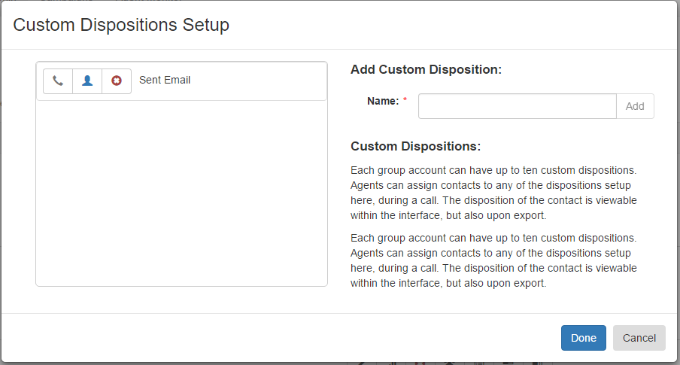Click empty space in the dispositions list

pyautogui.click(x=181, y=193)
